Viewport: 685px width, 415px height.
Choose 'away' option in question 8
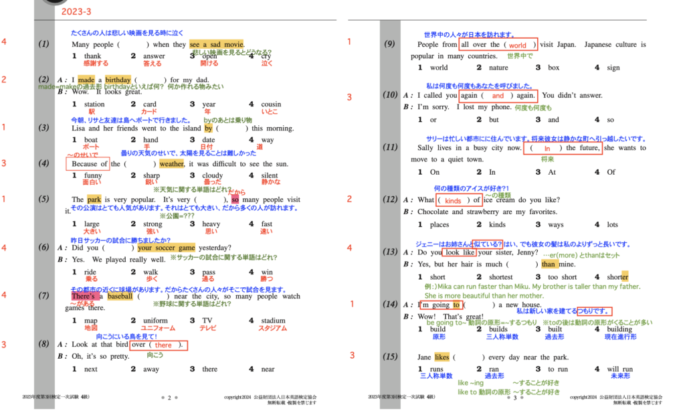click(151, 369)
